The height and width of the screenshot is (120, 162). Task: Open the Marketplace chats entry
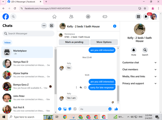click(27, 52)
